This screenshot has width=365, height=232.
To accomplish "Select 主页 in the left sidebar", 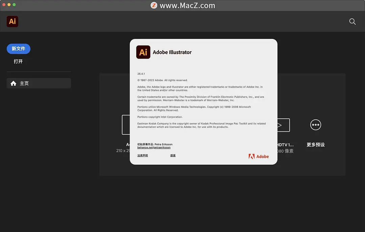I will 39,83.
